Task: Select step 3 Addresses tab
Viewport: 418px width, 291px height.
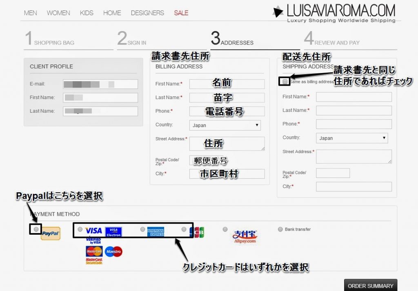Action: 255,40
